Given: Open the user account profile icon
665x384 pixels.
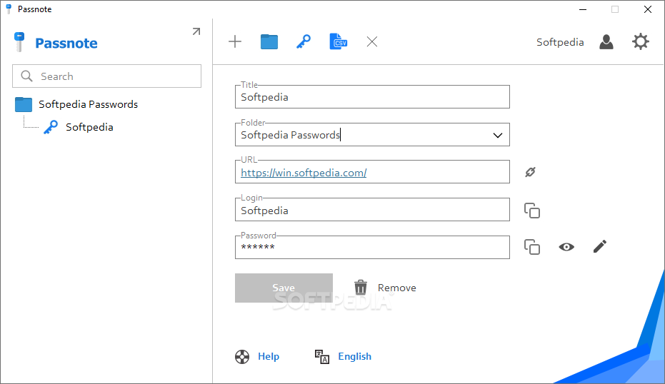Looking at the screenshot, I should 606,42.
